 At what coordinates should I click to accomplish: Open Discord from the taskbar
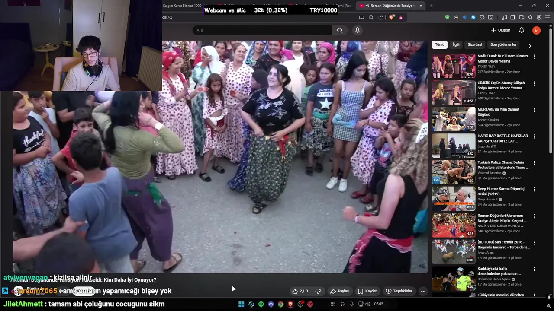click(271, 304)
